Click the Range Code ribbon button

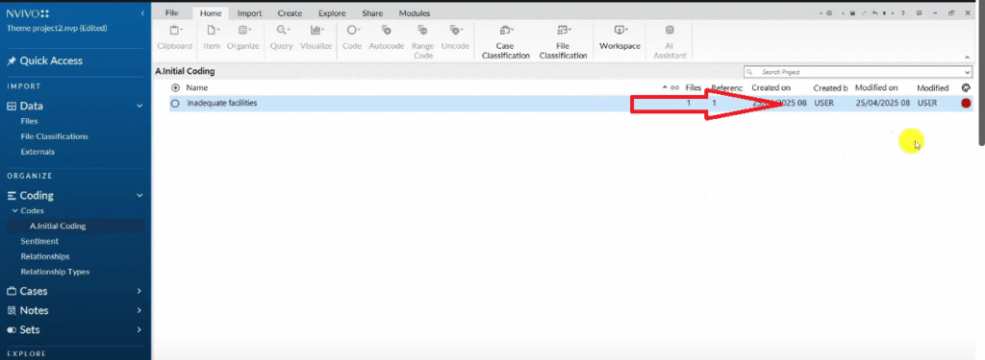423,41
